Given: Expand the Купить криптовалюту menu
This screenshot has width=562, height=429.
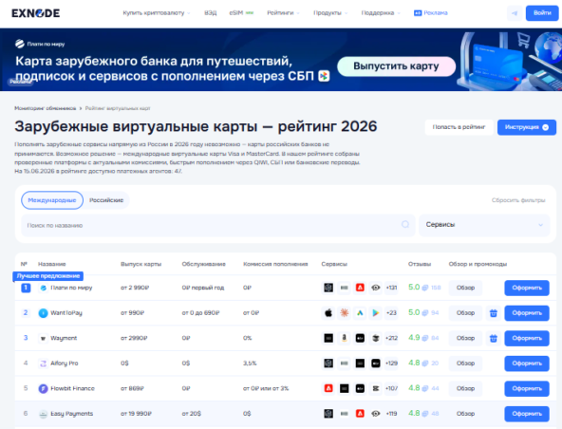Looking at the screenshot, I should (x=157, y=13).
